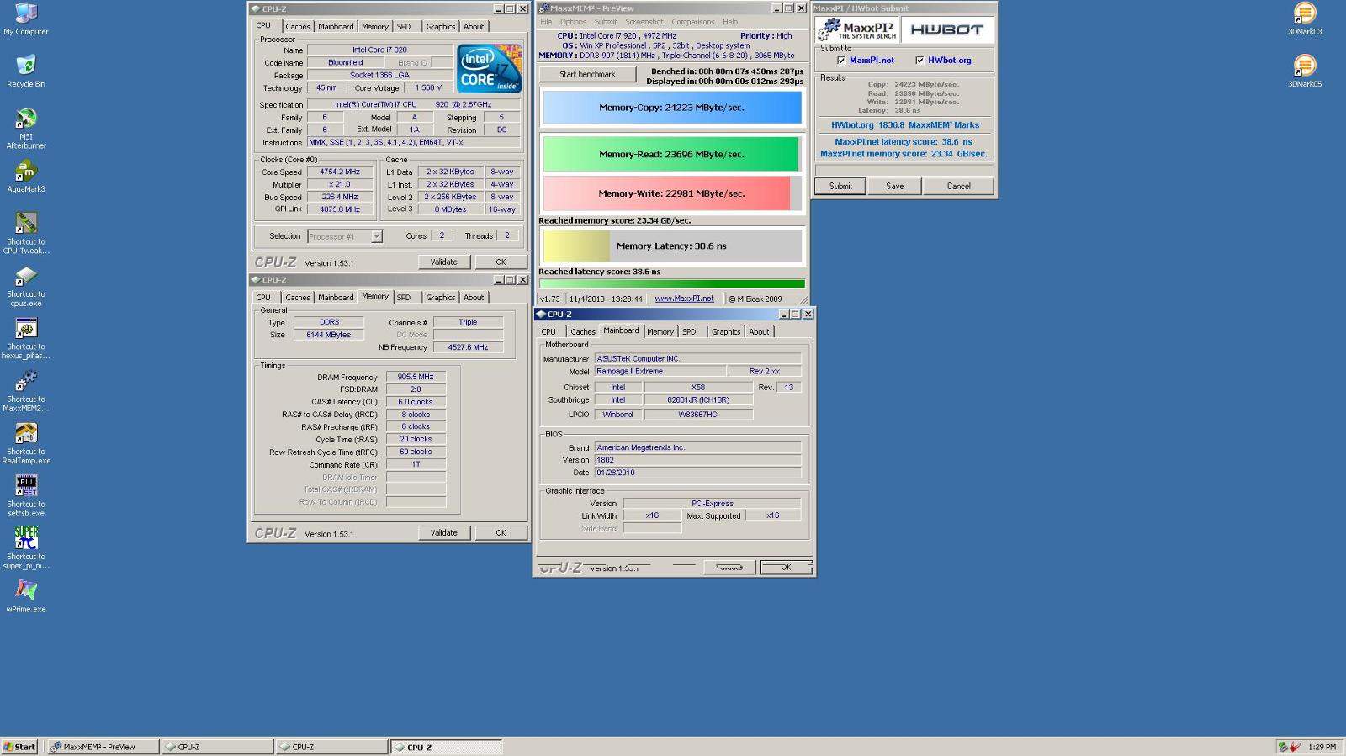Click the DRAM Frequency value 905.5 MHz
Viewport: 1346px width, 756px height.
[x=416, y=378]
